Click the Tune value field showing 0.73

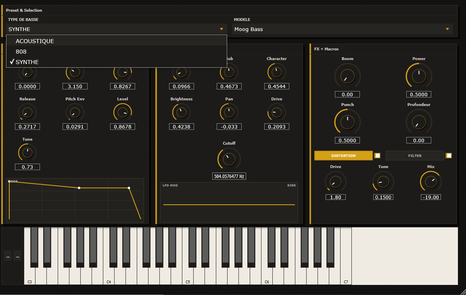[27, 167]
